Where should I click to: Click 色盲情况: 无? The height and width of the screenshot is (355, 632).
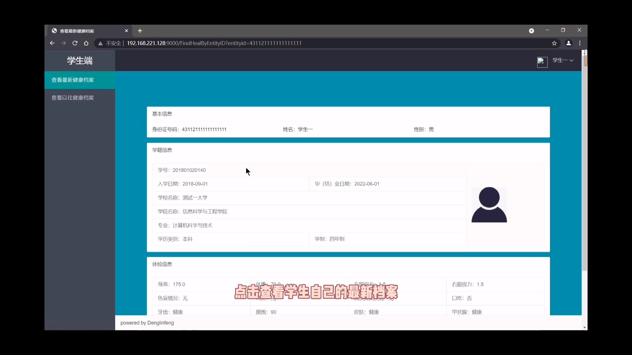(172, 298)
